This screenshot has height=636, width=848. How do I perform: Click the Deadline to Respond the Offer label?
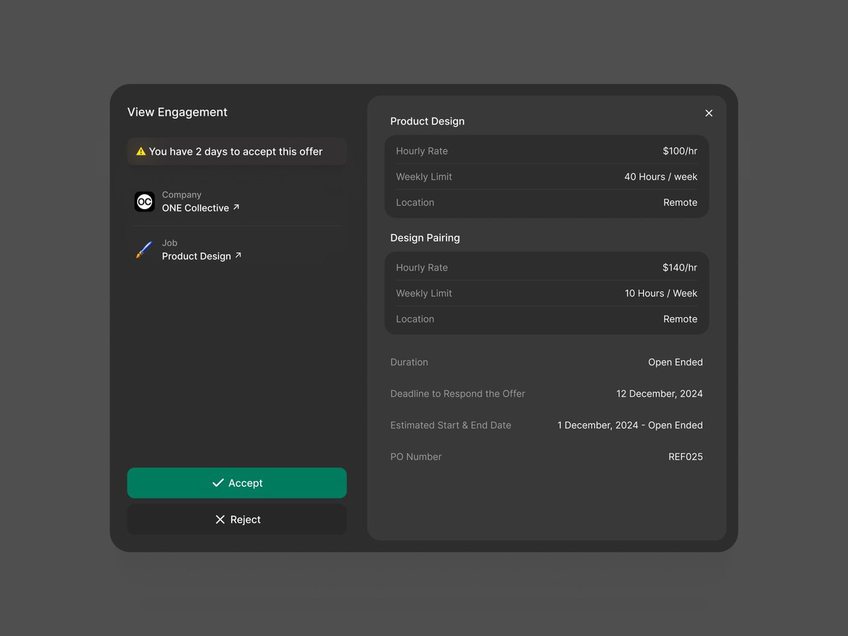coord(458,394)
